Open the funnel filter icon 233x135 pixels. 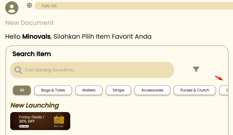[196, 69]
